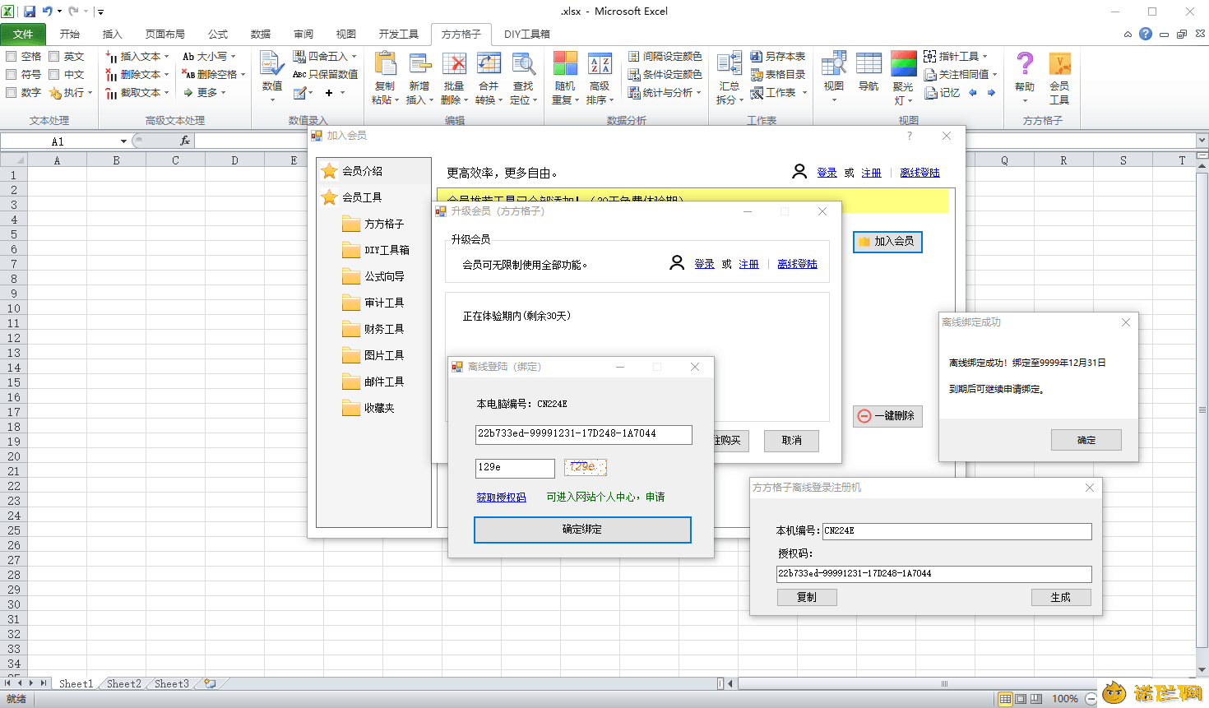This screenshot has height=708, width=1209.
Task: Click the insert function fx icon
Action: pyautogui.click(x=185, y=141)
